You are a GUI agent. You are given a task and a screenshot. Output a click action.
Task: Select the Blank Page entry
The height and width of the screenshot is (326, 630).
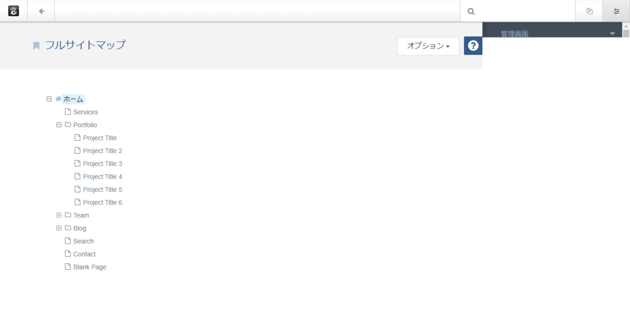90,267
